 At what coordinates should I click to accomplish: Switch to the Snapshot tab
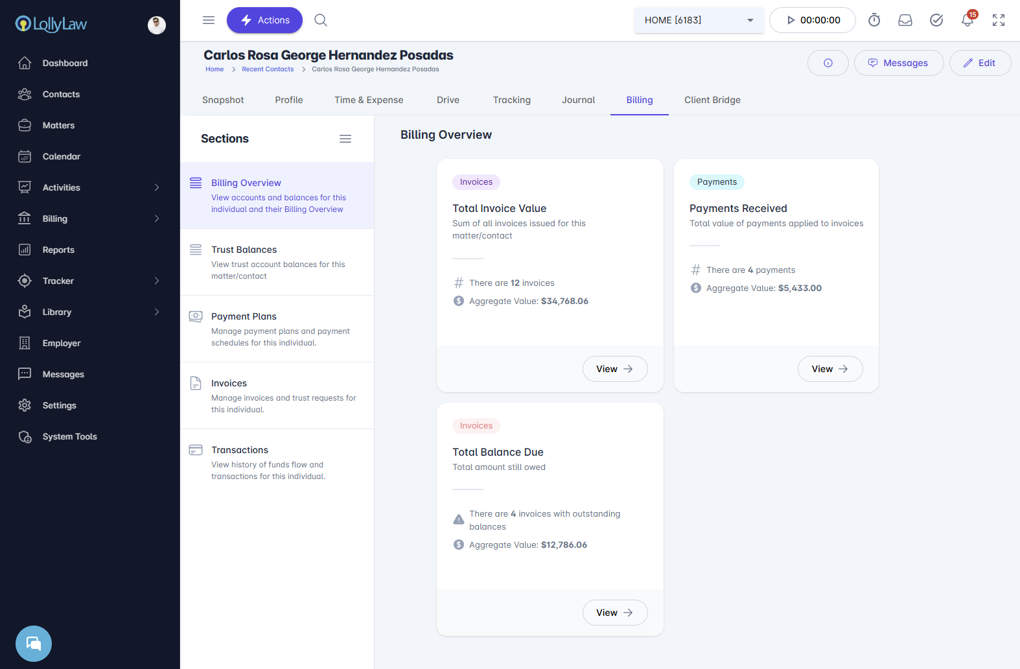(223, 100)
